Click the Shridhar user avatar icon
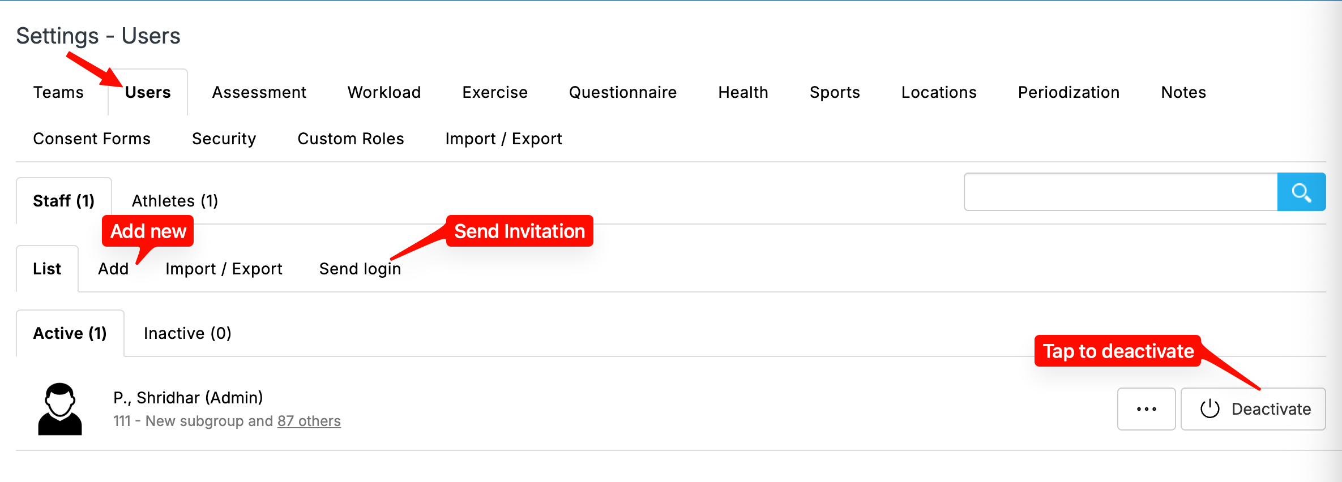 pos(60,409)
